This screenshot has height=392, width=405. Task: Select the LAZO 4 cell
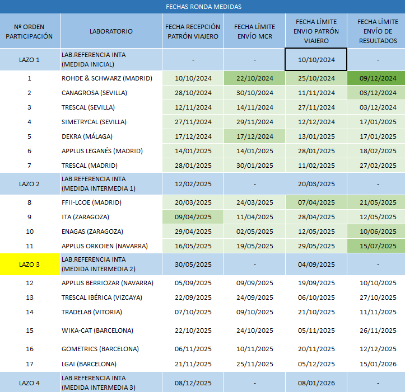click(30, 382)
